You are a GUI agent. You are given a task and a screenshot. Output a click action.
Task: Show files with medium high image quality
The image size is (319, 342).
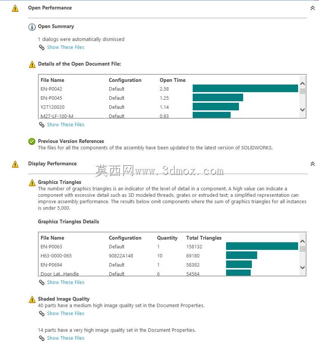(66, 314)
